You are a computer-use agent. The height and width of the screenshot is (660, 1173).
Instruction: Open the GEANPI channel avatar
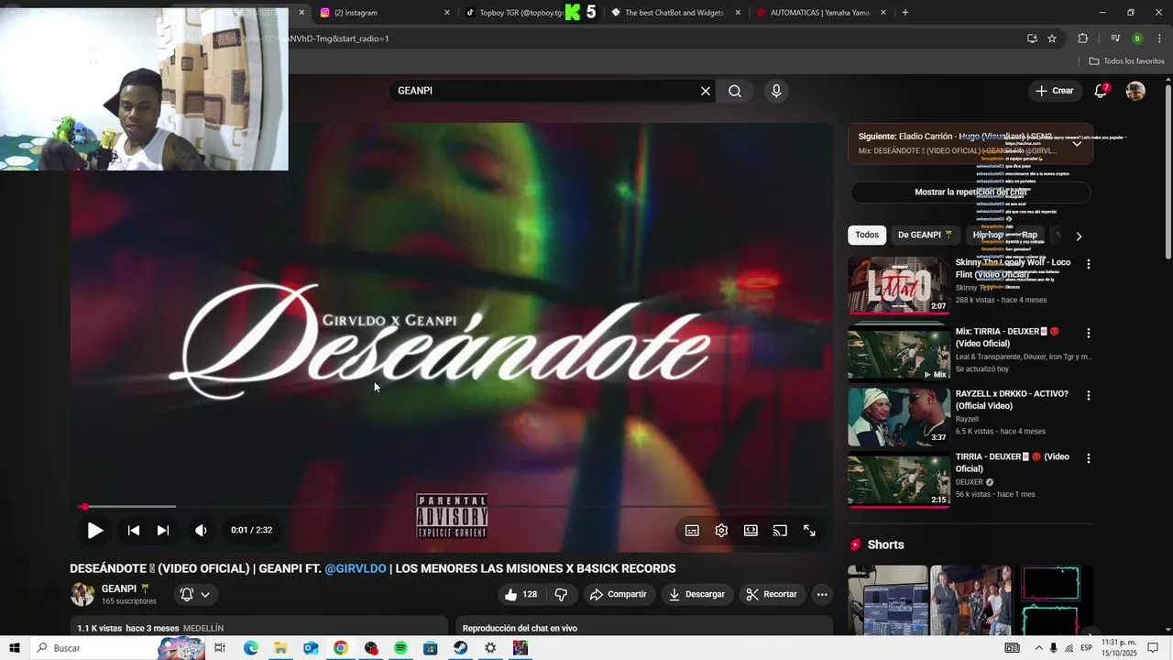(82, 594)
